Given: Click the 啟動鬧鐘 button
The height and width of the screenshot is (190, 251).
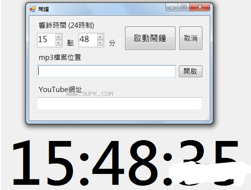Looking at the screenshot, I should [x=150, y=38].
